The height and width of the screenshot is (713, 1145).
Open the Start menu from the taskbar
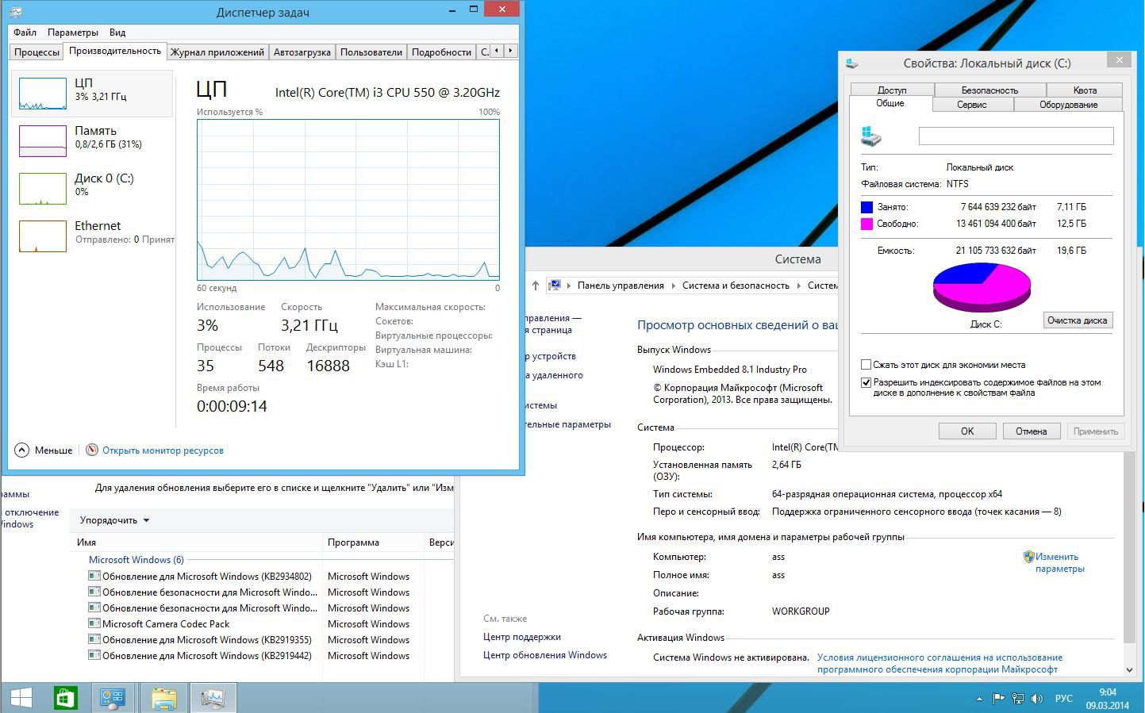[x=21, y=698]
